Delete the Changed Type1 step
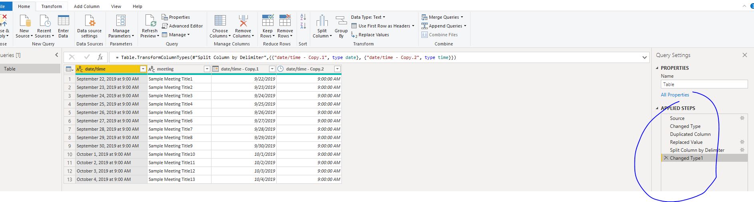The height and width of the screenshot is (202, 754). point(666,158)
